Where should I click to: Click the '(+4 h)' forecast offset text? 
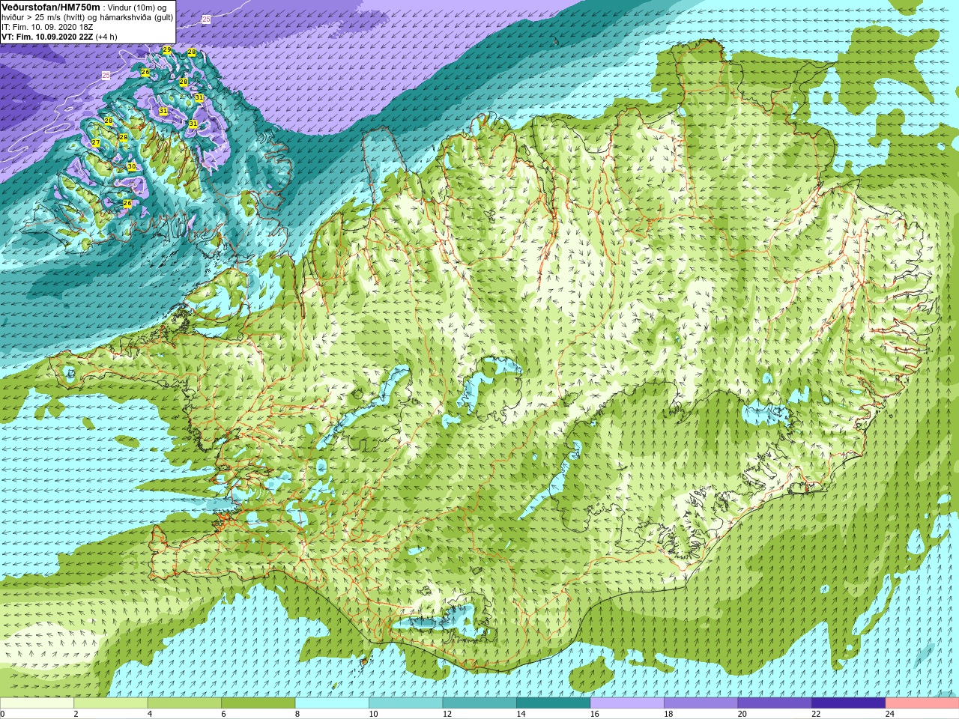coord(106,37)
